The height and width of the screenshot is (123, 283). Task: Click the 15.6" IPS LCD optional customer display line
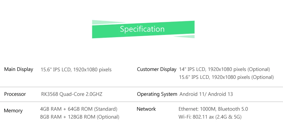pos(226,77)
